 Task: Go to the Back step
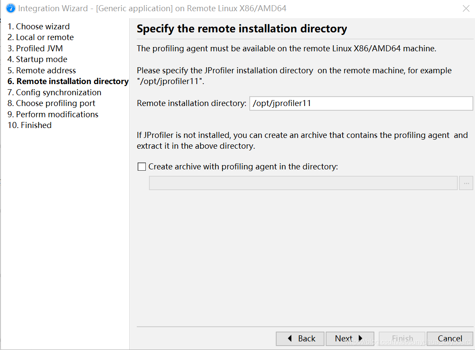tap(300, 338)
